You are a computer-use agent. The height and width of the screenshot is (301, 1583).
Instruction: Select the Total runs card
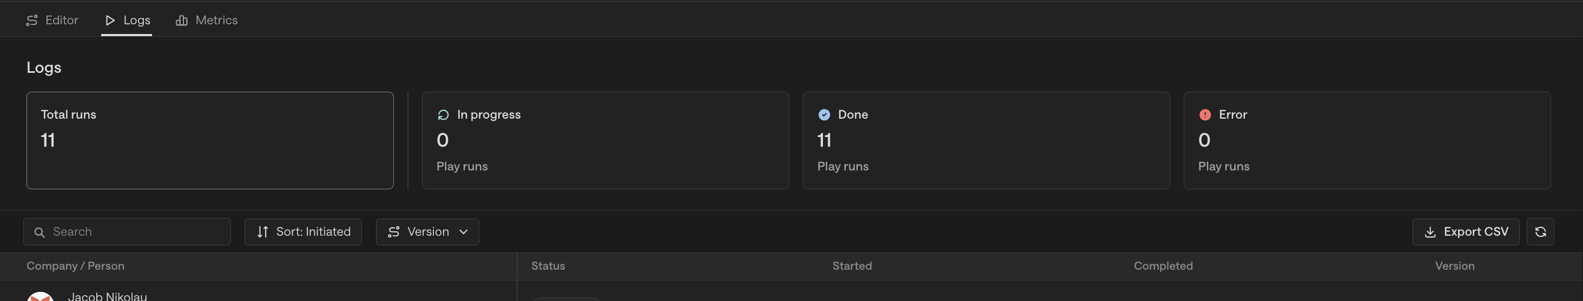coord(210,140)
